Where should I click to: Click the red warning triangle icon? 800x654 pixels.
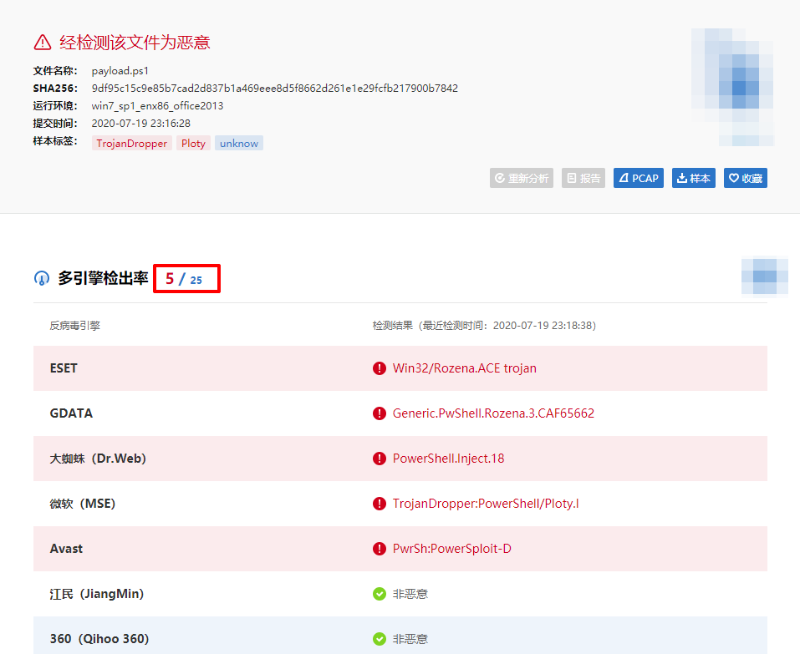pyautogui.click(x=43, y=43)
